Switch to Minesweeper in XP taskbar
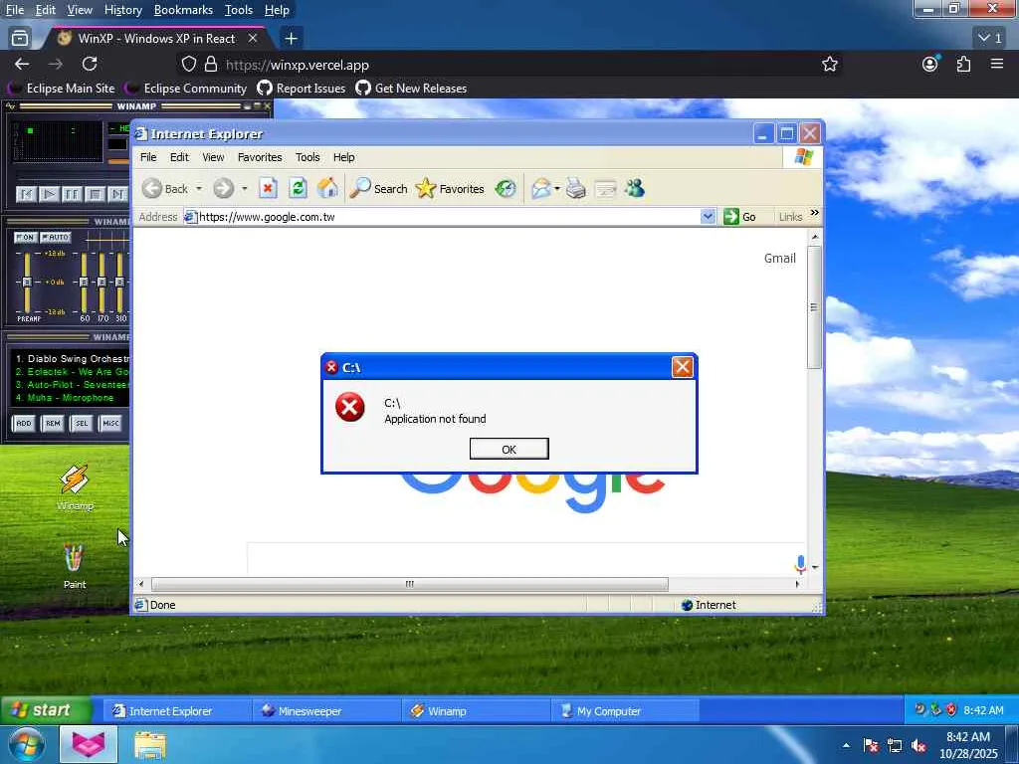The height and width of the screenshot is (764, 1019). tap(326, 711)
